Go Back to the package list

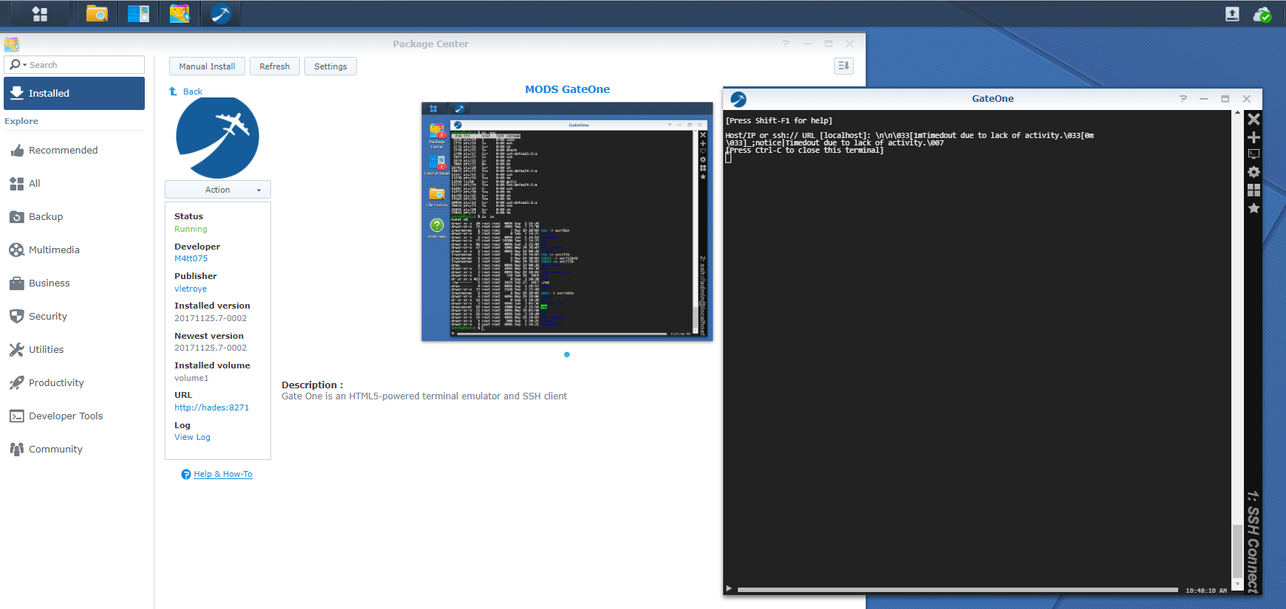(x=192, y=92)
